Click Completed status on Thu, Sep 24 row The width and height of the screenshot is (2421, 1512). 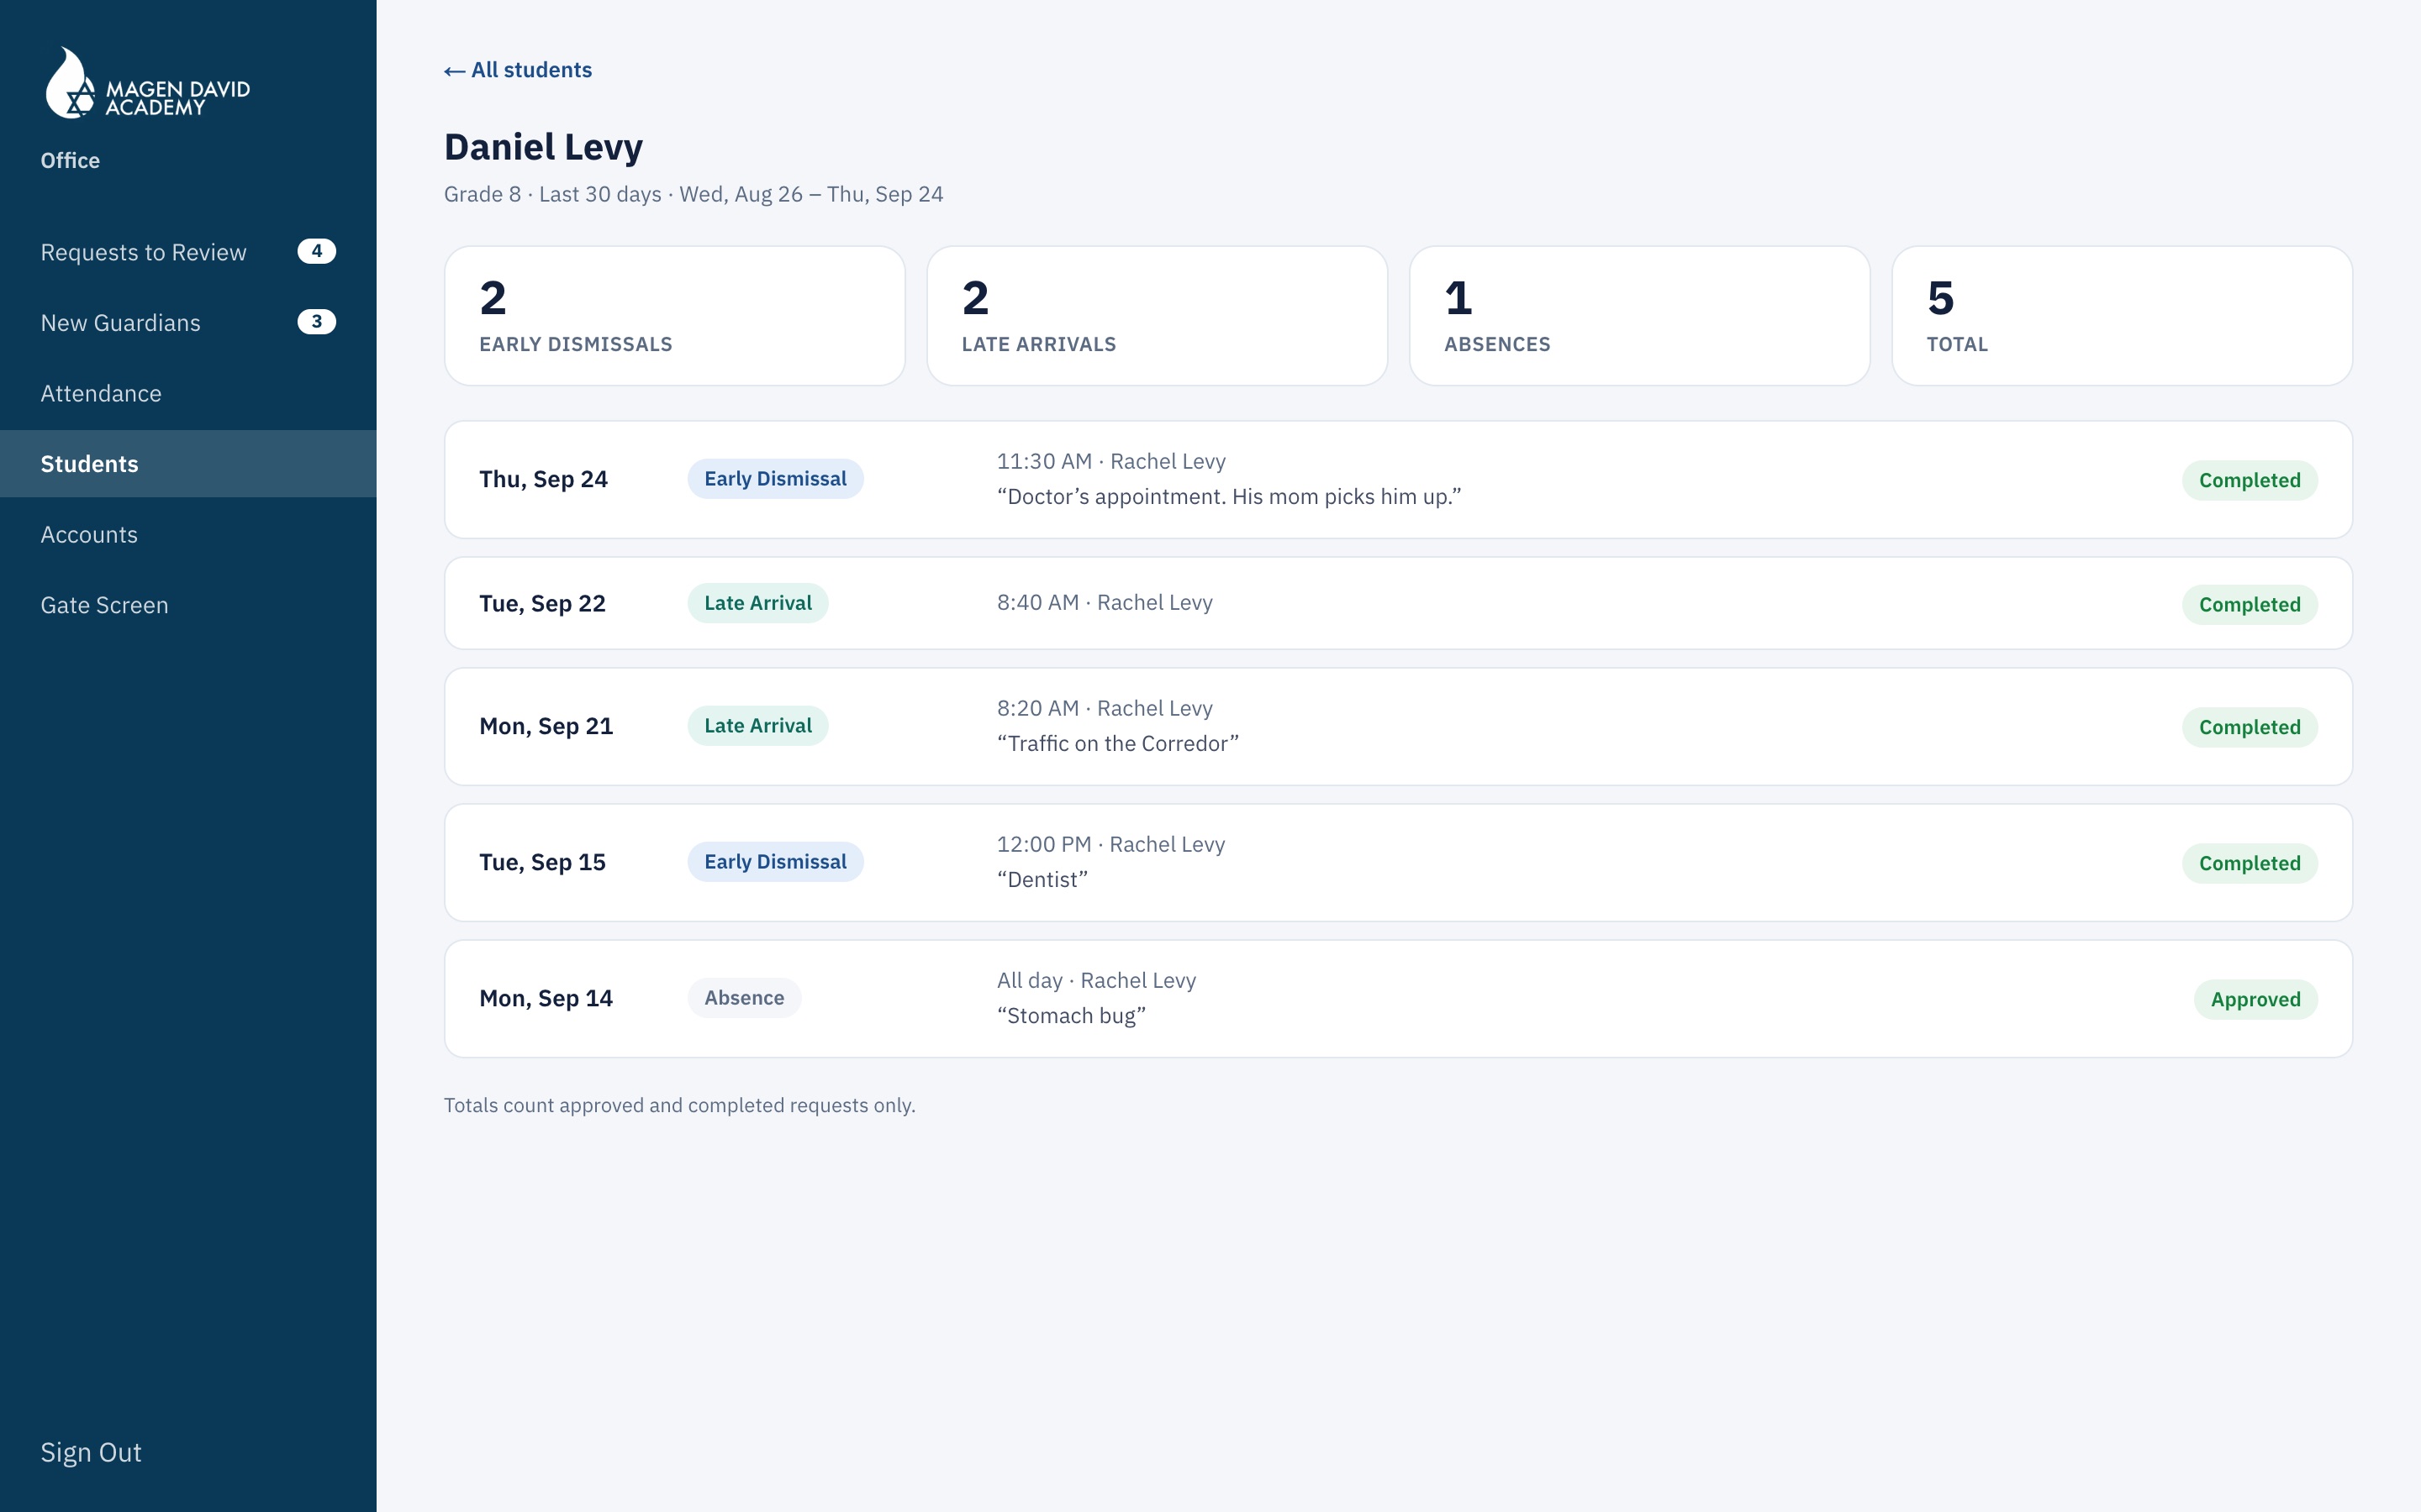[x=2249, y=480]
